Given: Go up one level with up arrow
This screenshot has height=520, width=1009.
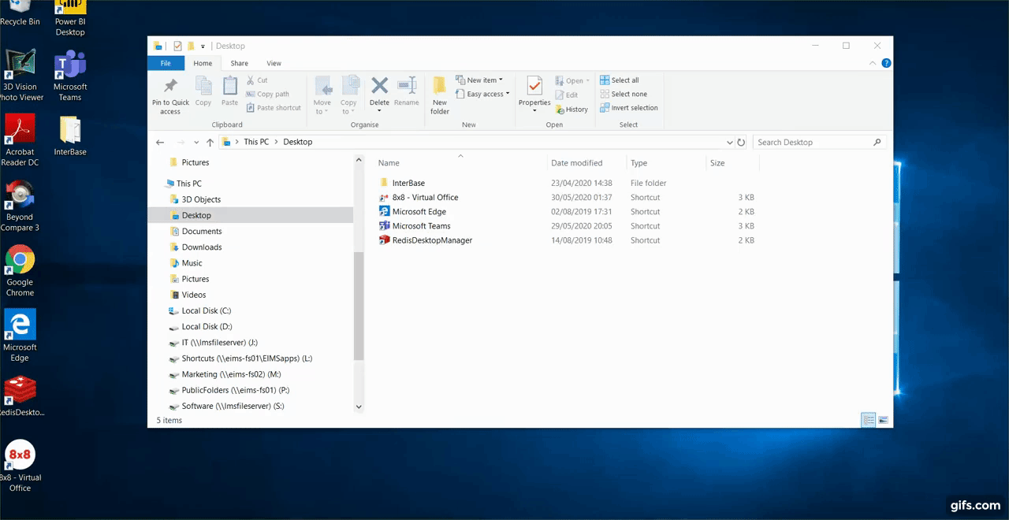Looking at the screenshot, I should point(210,143).
